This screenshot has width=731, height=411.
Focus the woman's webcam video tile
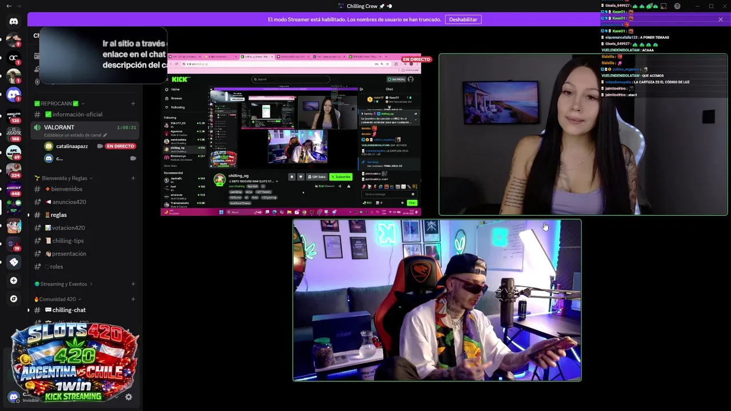[583, 135]
